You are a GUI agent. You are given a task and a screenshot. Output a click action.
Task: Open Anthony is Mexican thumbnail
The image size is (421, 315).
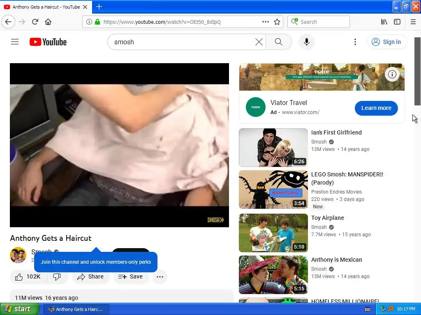point(273,274)
